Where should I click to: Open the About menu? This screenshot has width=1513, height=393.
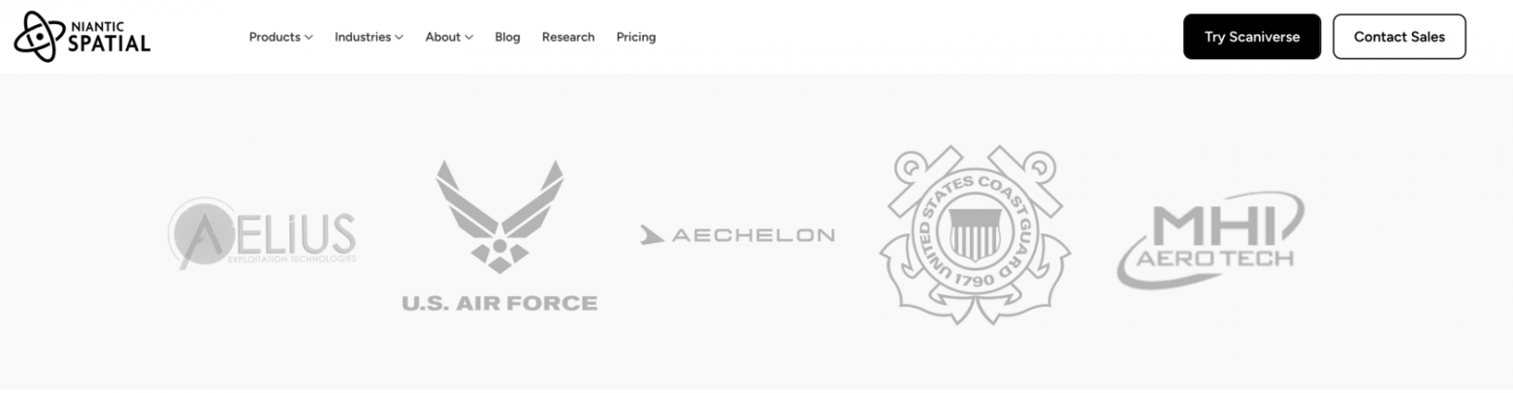tap(442, 37)
